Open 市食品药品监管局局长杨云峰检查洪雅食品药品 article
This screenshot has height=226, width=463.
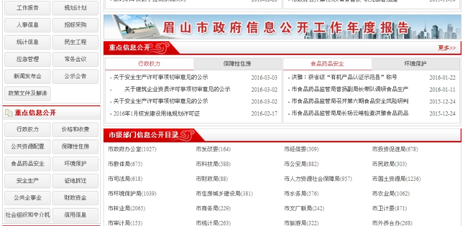click(x=350, y=114)
